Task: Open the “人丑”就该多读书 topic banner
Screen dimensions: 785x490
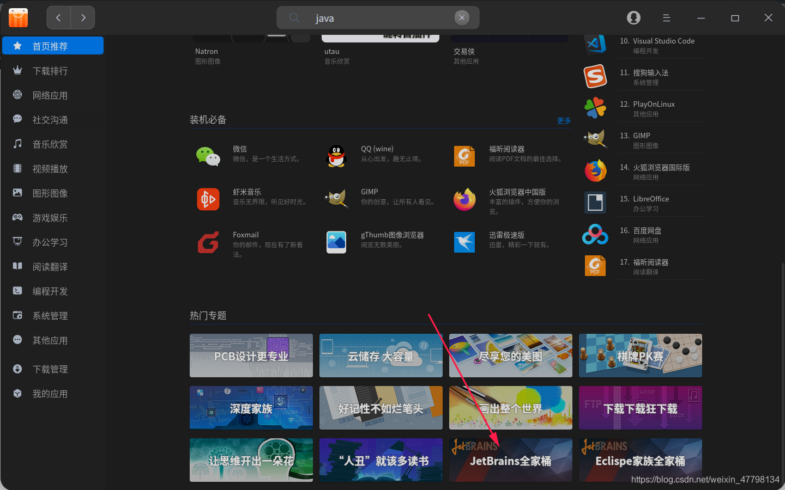Action: (x=381, y=460)
